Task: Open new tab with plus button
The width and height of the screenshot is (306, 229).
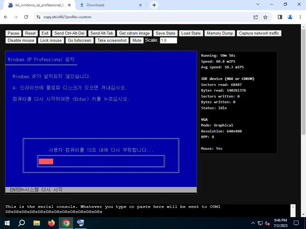Action: pos(154,5)
